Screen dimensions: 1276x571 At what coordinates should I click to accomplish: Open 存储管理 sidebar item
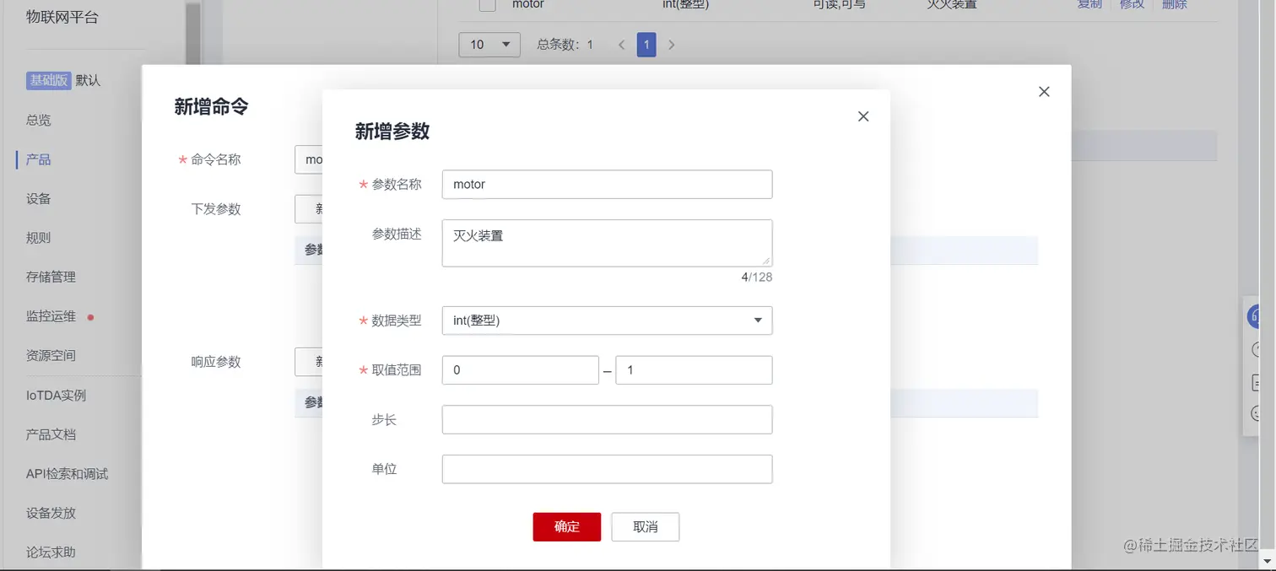[x=51, y=277]
